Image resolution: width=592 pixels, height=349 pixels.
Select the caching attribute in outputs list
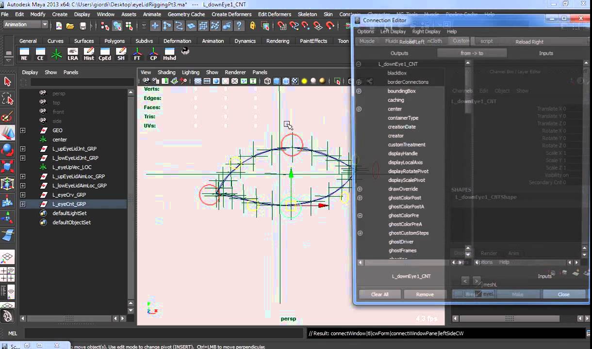click(x=396, y=100)
